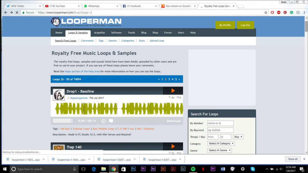Go back to the previous page
Image resolution: width=308 pixels, height=173 pixels.
click(x=6, y=13)
